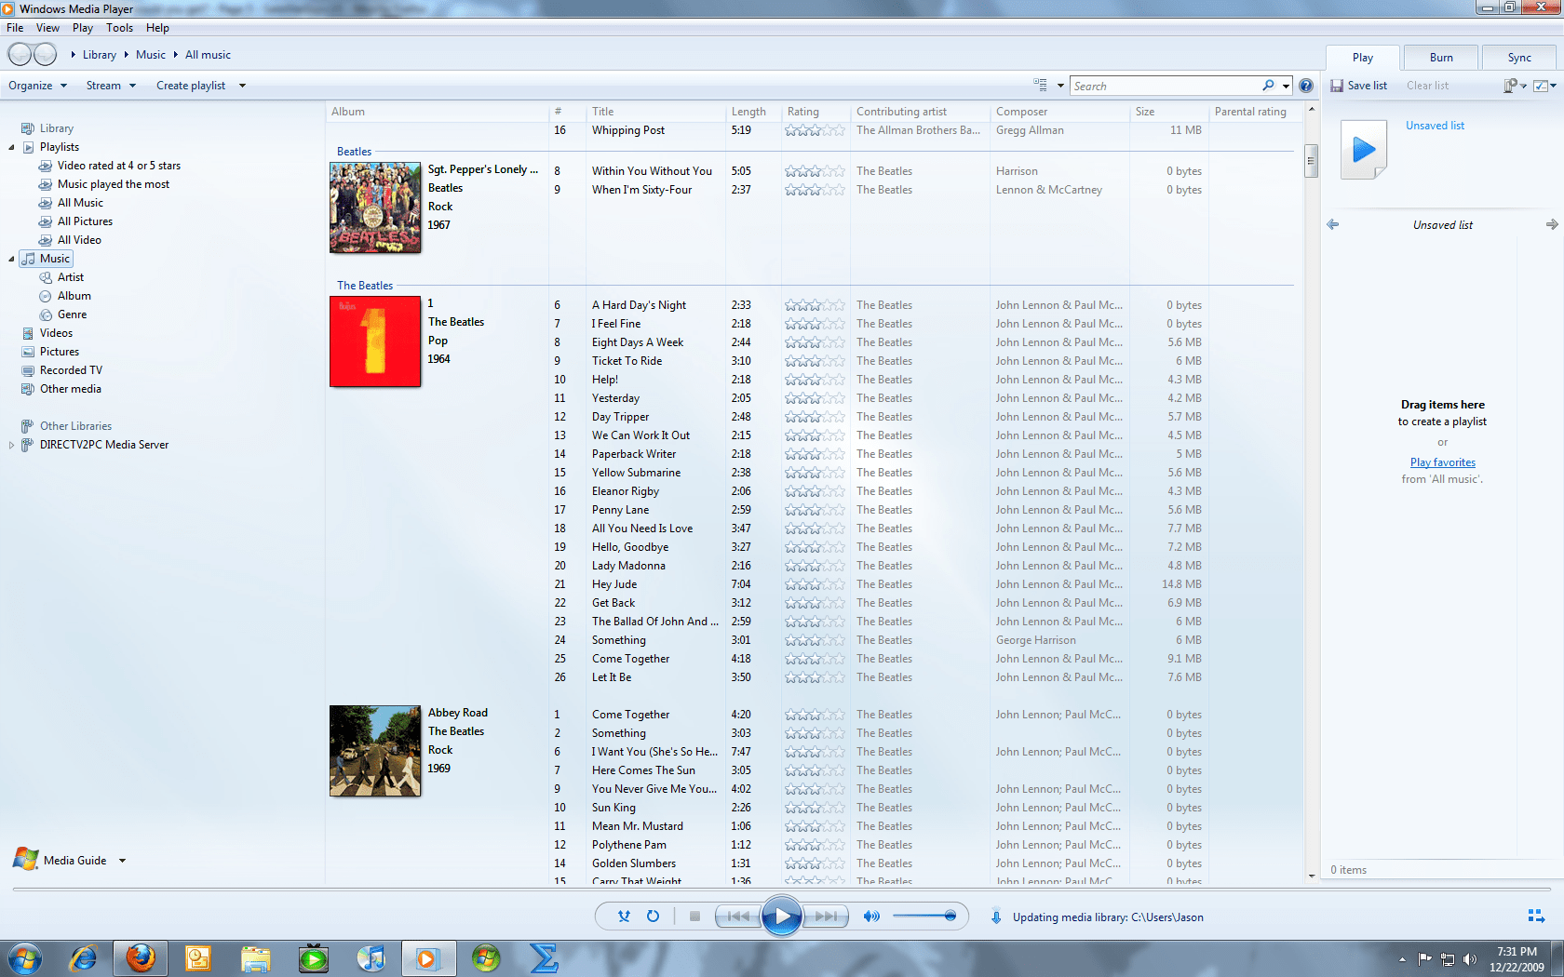The height and width of the screenshot is (977, 1564).
Task: Click the Stop button
Action: point(694,917)
